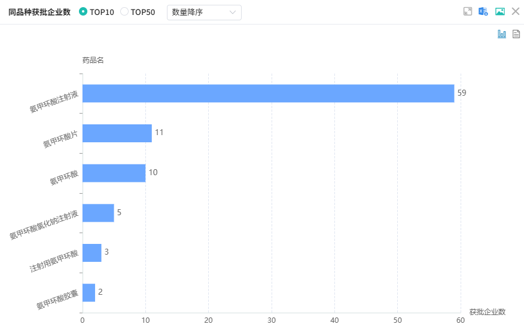524x330 pixels.
Task: Click the 氨甲环酸片 bar
Action: [x=117, y=133]
